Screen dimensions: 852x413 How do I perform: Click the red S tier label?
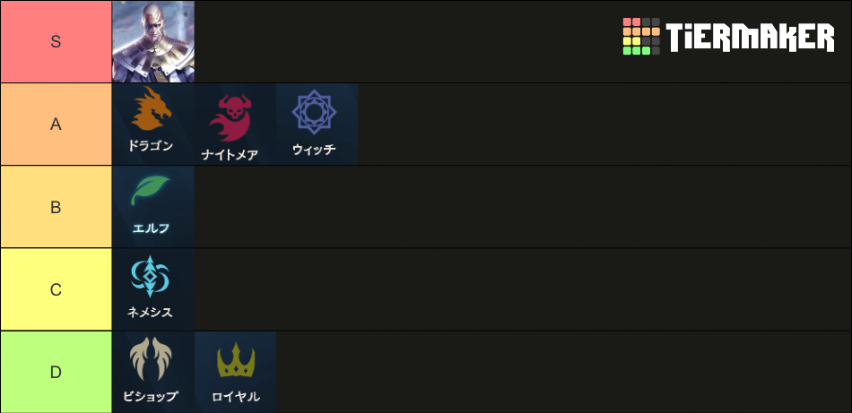(x=56, y=41)
